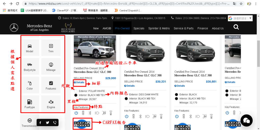Open the $30,551 GLC 300 vehicle photo

(x=196, y=51)
